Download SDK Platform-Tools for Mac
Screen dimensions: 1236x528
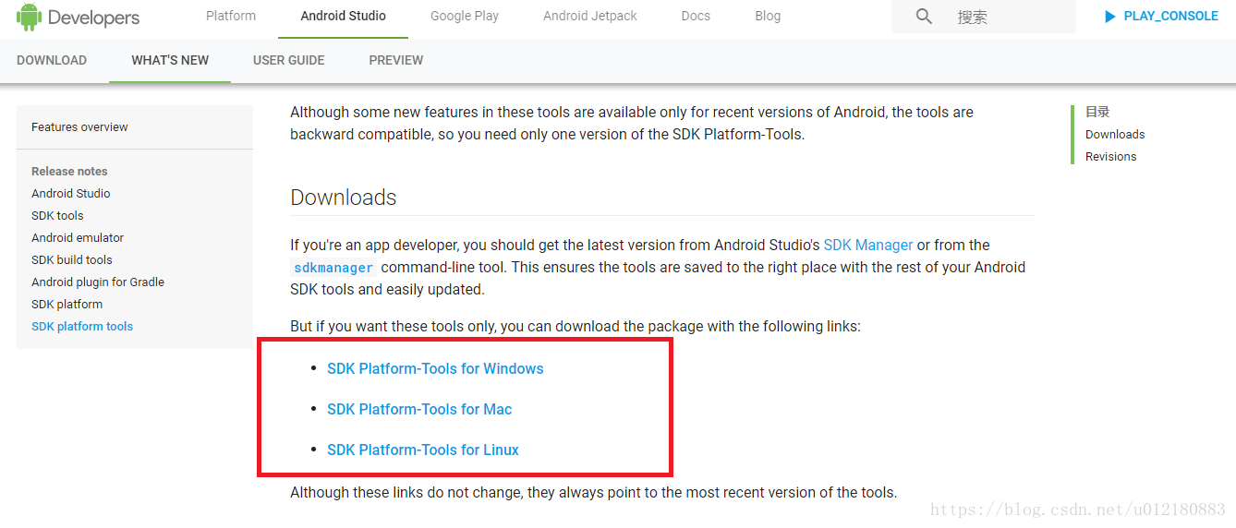[x=419, y=409]
